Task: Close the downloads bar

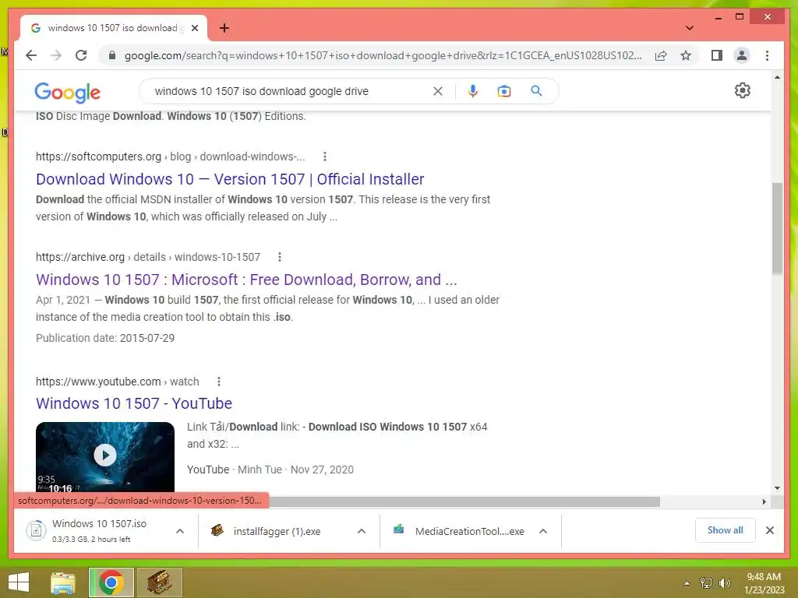Action: click(x=769, y=530)
